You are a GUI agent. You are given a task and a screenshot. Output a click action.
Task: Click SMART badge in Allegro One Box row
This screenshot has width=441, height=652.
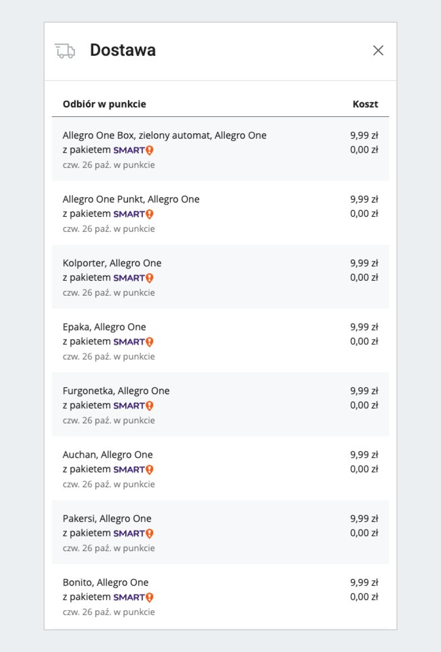click(133, 150)
